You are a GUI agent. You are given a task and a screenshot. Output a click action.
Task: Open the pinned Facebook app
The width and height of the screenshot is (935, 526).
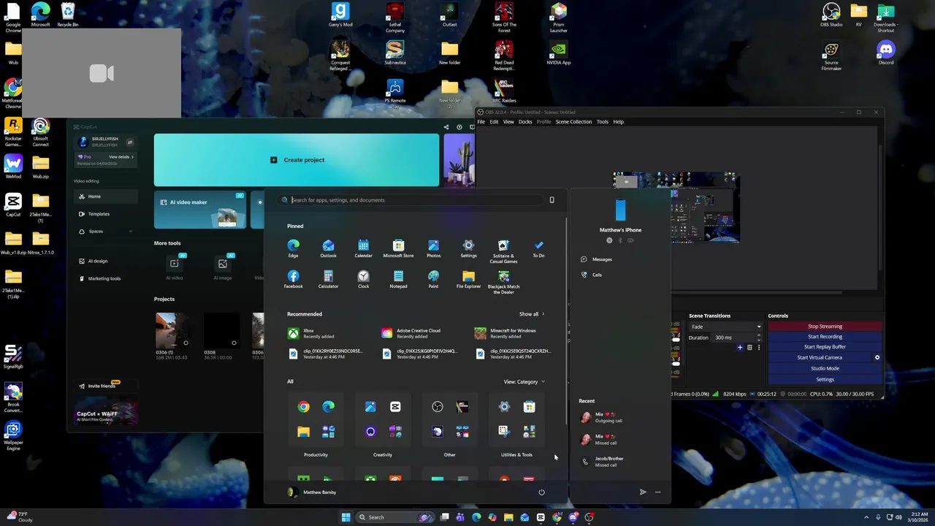[293, 279]
